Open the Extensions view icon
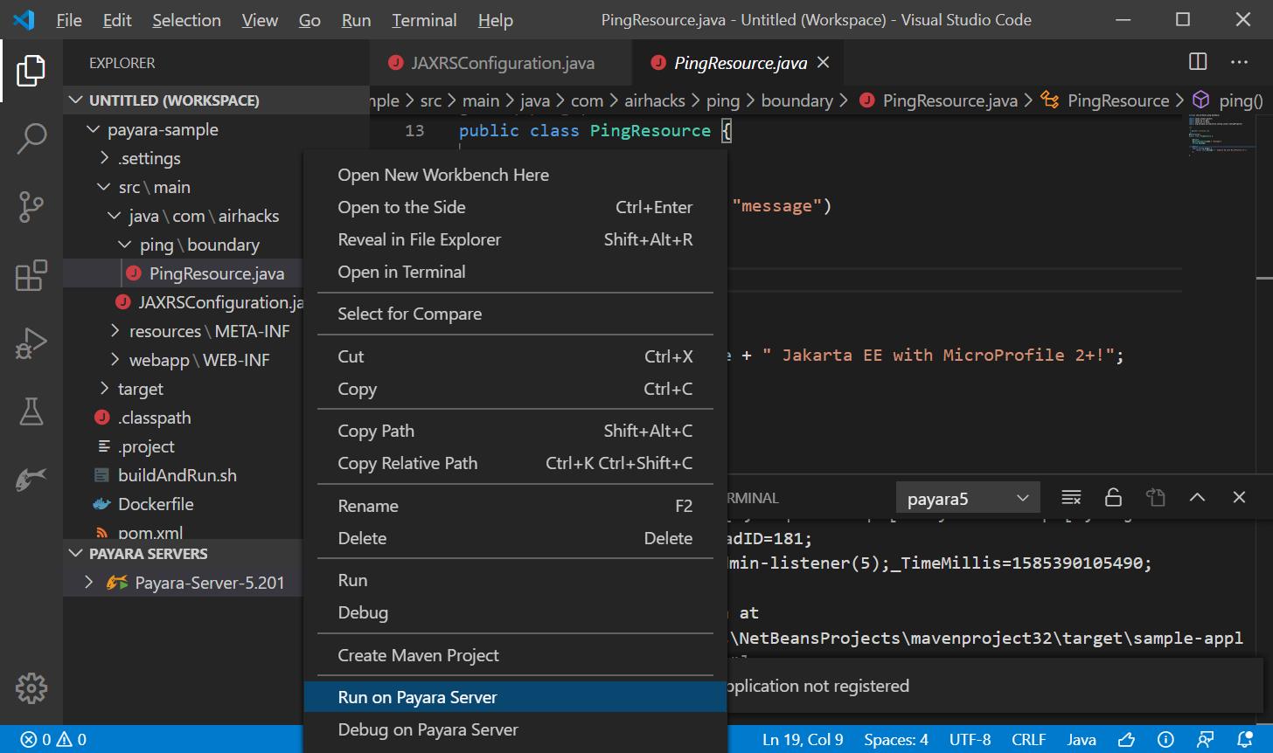 pyautogui.click(x=31, y=275)
